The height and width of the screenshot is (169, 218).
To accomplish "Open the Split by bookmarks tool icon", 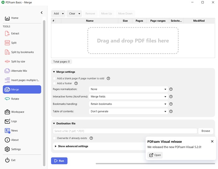I will 7,52.
